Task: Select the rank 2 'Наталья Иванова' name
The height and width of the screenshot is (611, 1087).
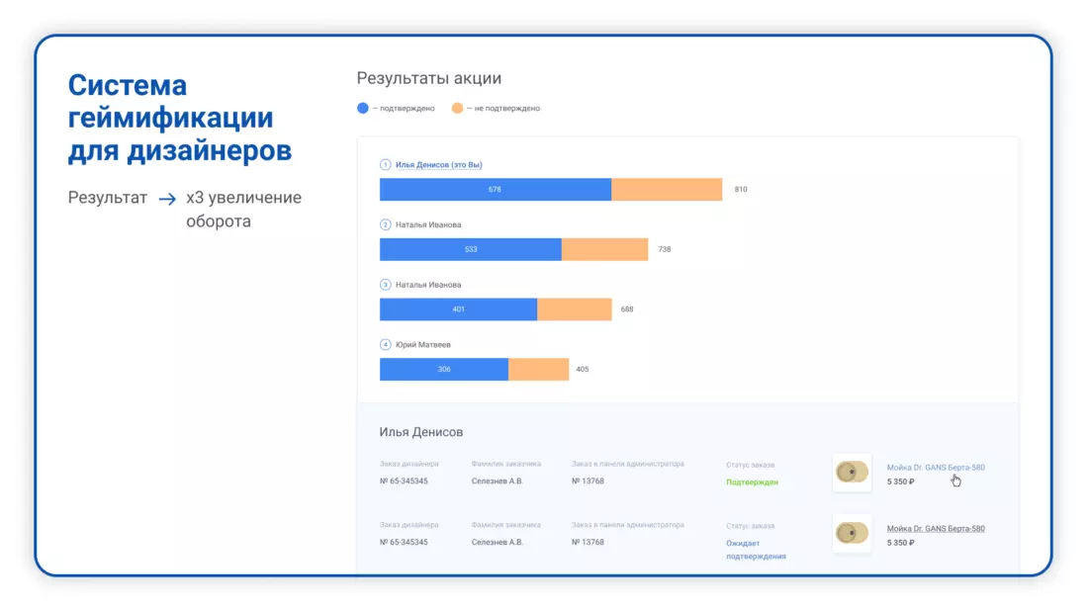Action: (428, 224)
